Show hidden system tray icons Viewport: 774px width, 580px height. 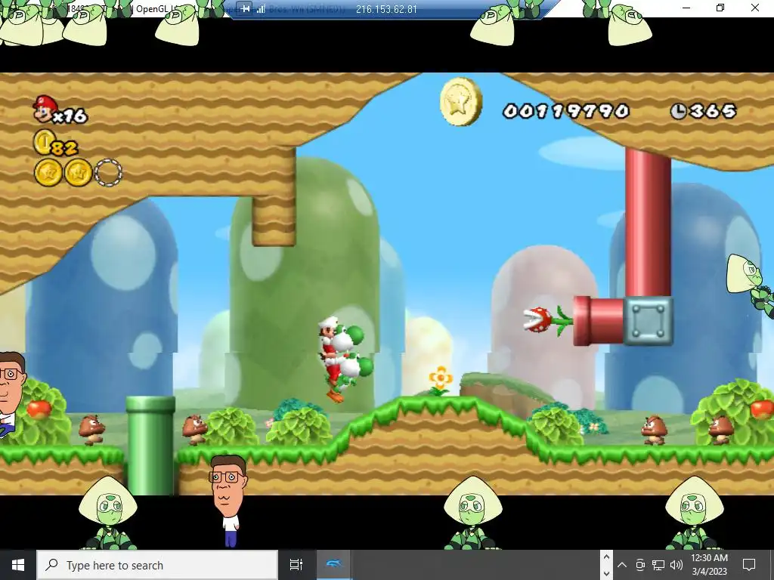click(622, 565)
